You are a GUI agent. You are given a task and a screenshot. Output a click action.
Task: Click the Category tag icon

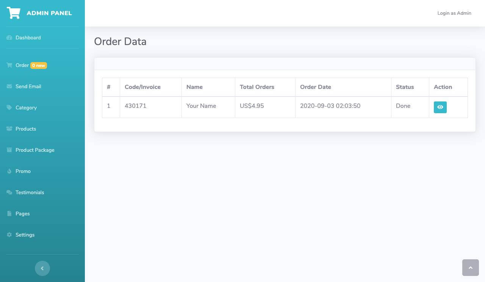click(9, 108)
